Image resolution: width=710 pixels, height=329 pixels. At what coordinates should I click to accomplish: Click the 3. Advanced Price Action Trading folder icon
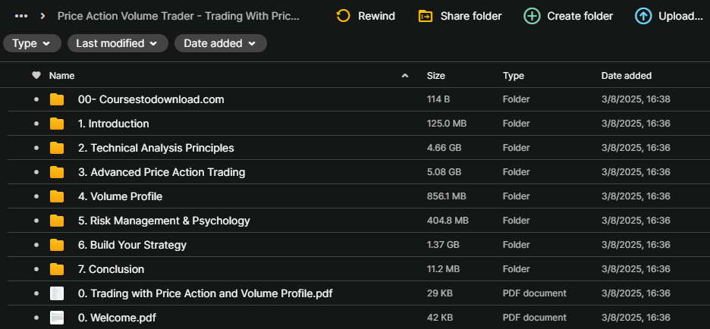[x=57, y=172]
